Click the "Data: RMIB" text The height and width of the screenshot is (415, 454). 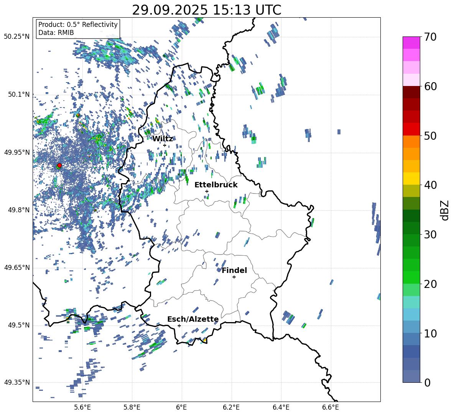[x=56, y=33]
